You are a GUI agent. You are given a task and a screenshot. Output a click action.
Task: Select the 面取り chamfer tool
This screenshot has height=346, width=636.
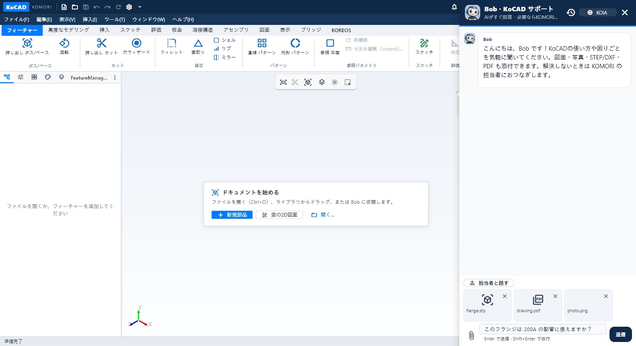[198, 47]
